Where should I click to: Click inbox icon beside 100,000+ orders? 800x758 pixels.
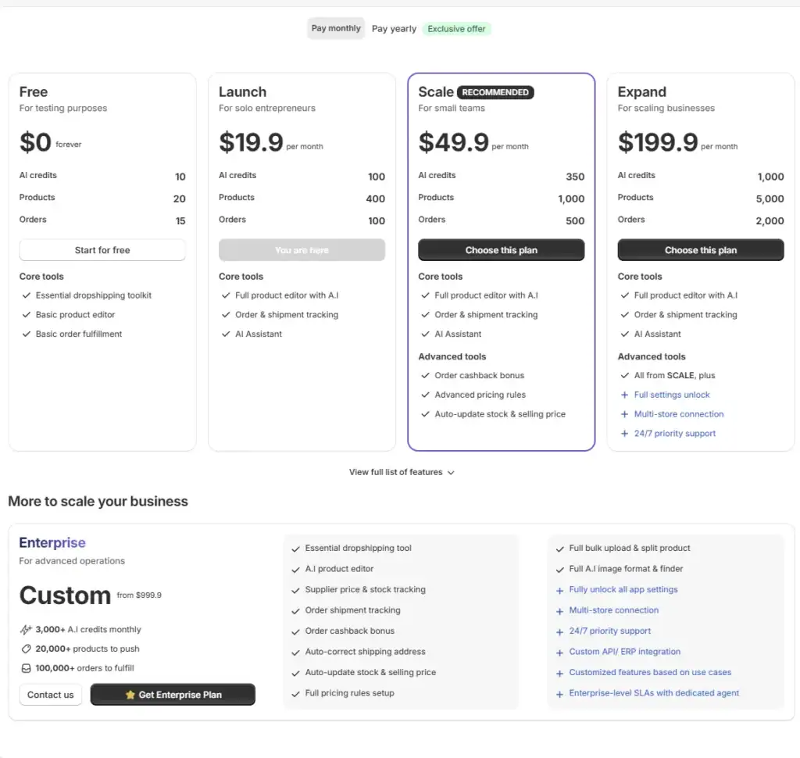pos(26,668)
